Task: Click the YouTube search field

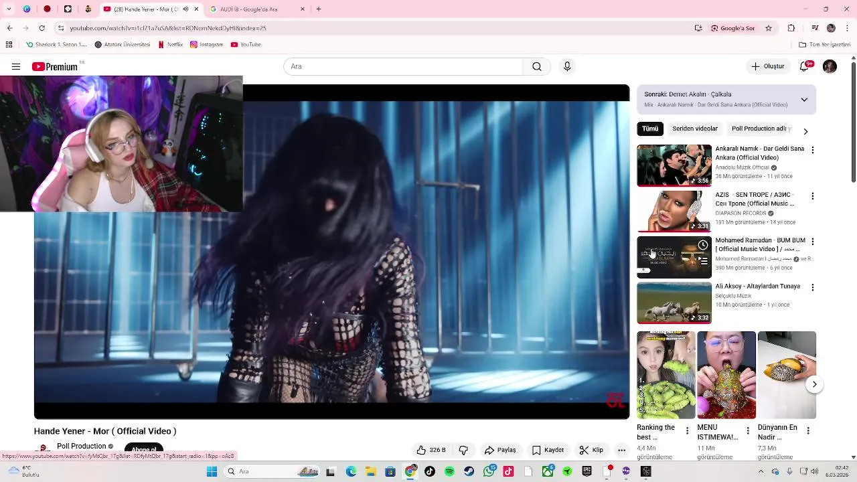Action: click(403, 66)
